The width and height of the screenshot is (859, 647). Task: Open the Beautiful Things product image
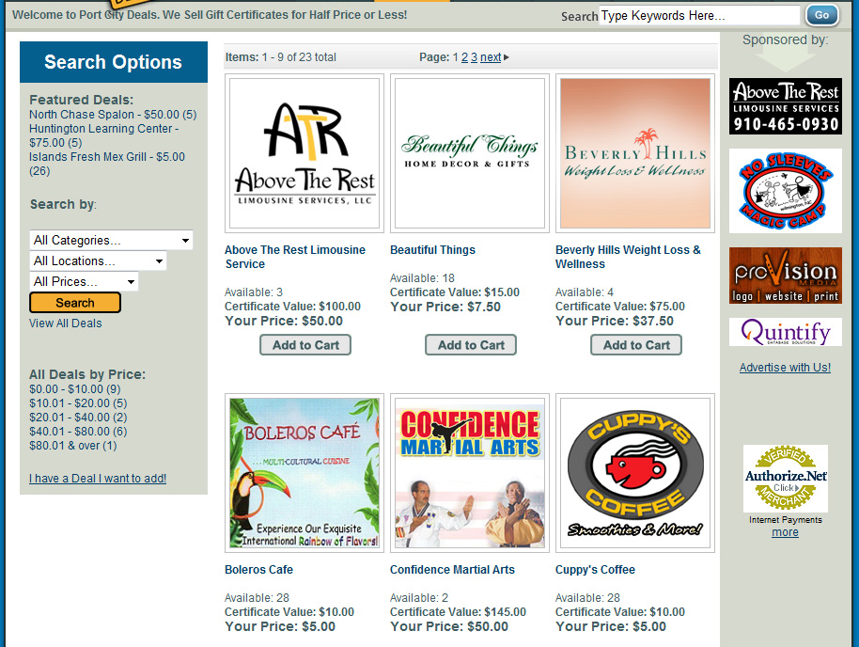[470, 153]
